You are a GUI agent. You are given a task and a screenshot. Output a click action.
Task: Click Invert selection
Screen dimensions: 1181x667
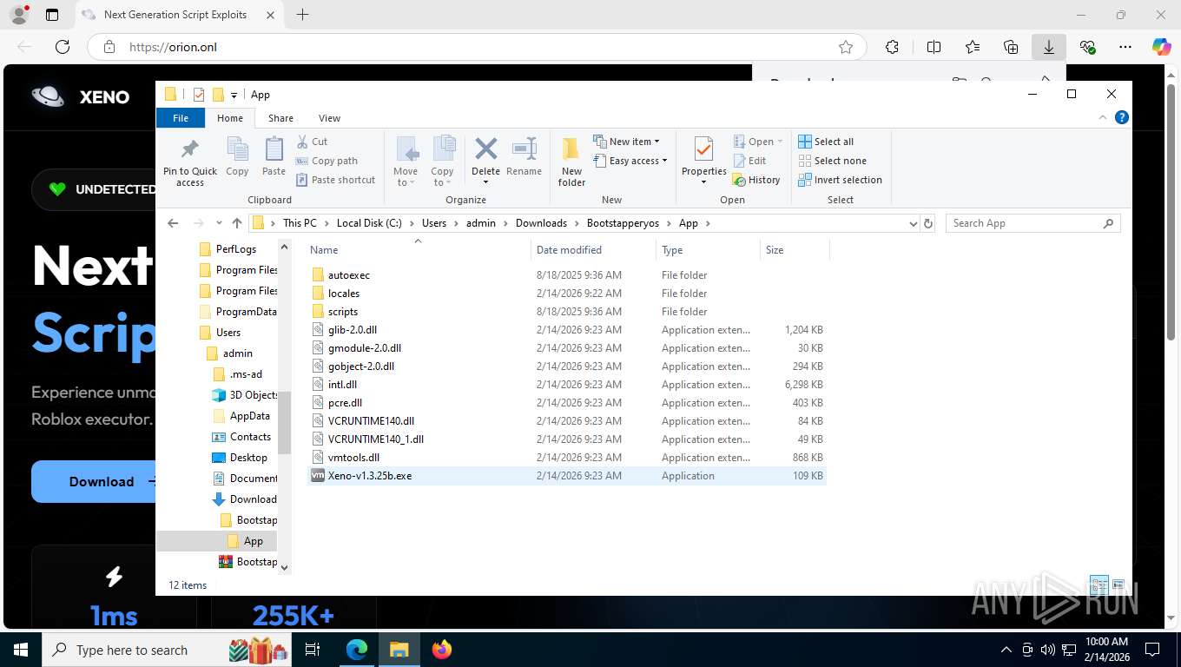tap(840, 180)
